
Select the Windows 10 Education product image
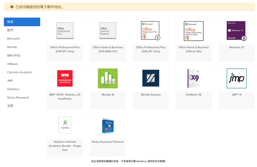236,31
